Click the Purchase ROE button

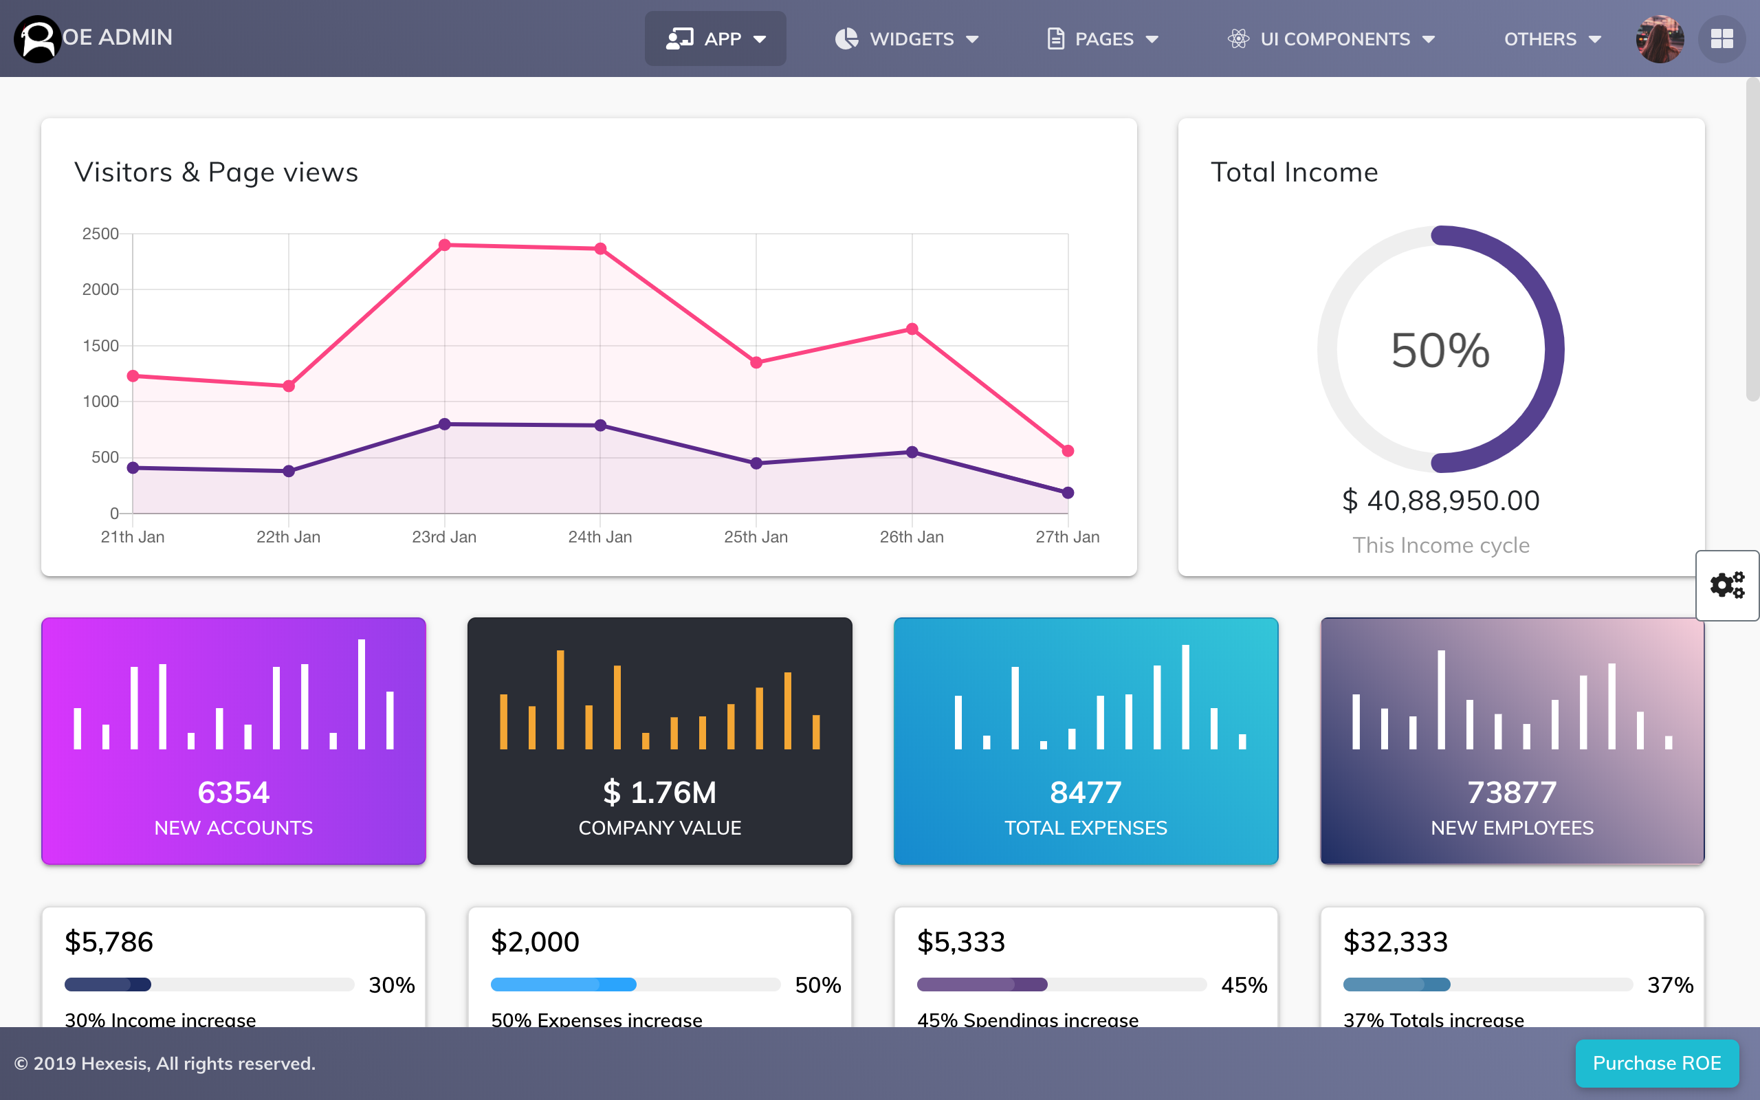point(1656,1063)
